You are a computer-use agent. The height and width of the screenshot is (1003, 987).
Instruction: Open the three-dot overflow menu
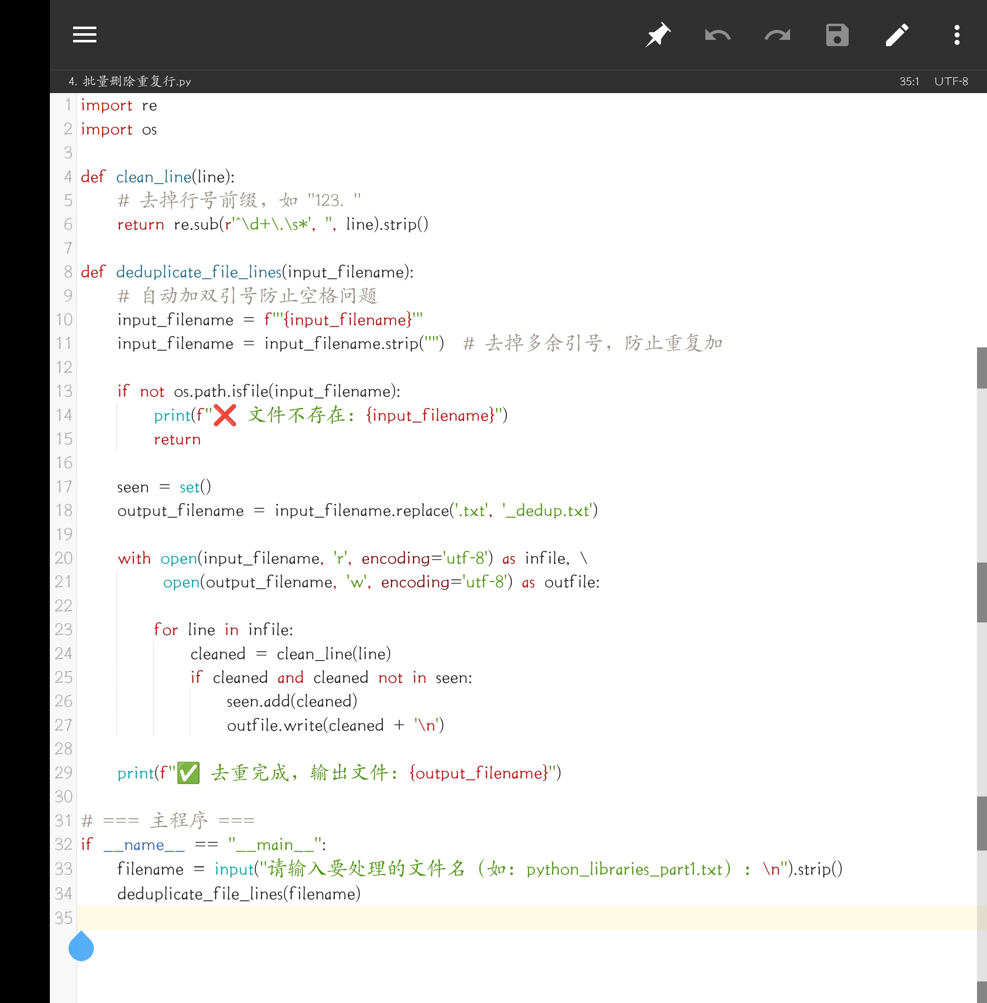tap(956, 35)
